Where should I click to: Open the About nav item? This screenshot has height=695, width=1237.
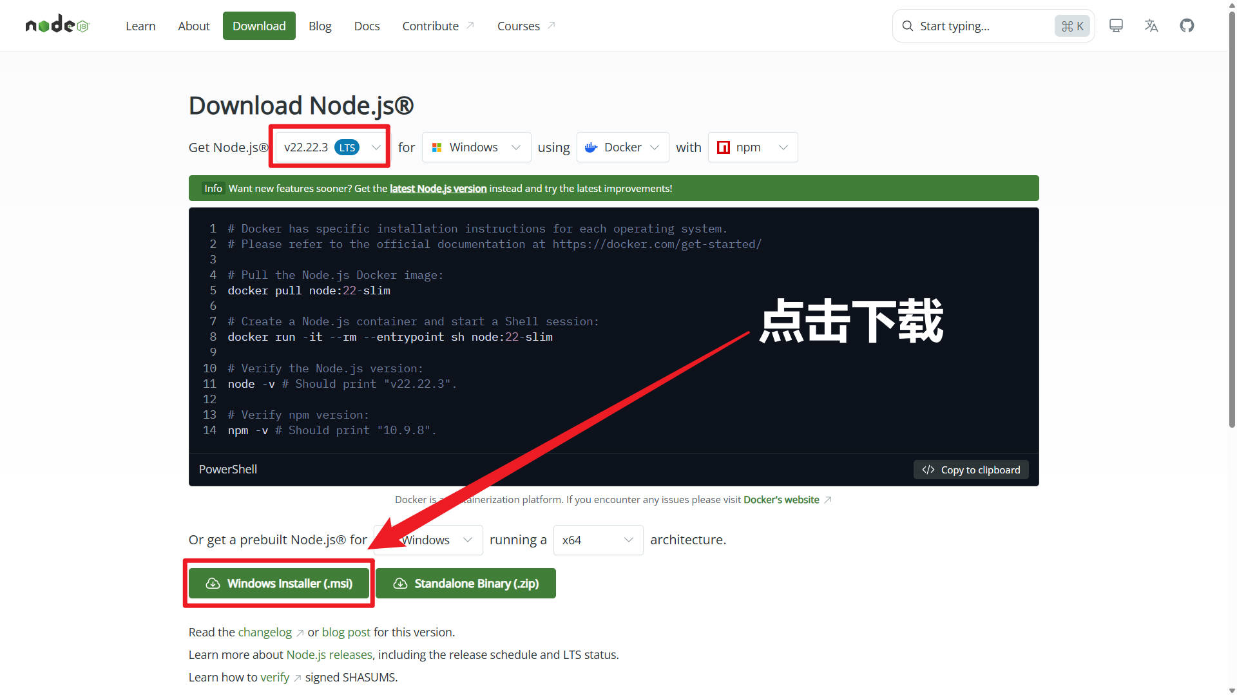pyautogui.click(x=194, y=26)
